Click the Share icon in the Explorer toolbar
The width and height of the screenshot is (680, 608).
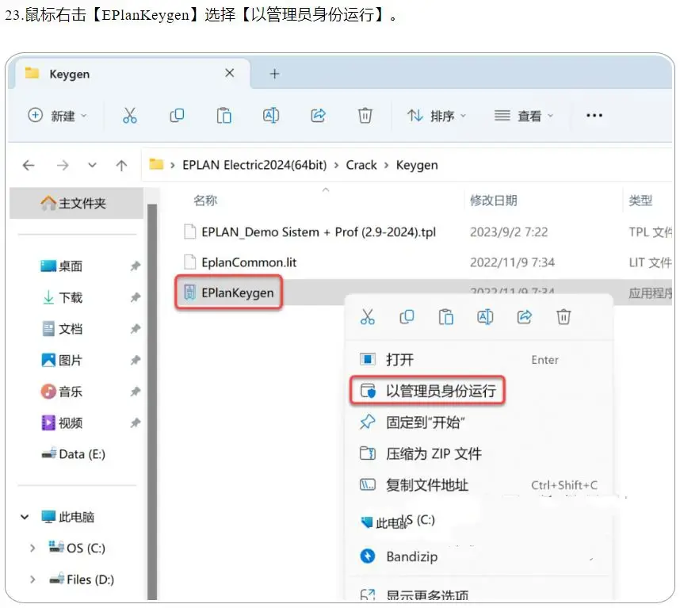click(x=318, y=116)
